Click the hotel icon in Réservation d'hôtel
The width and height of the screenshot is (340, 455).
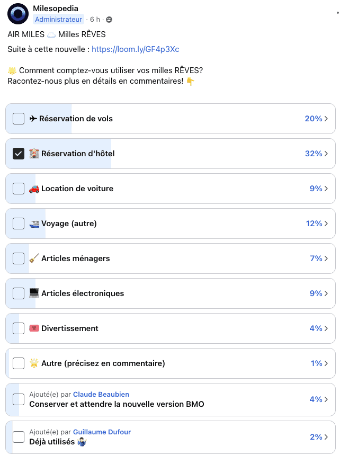[x=34, y=154]
